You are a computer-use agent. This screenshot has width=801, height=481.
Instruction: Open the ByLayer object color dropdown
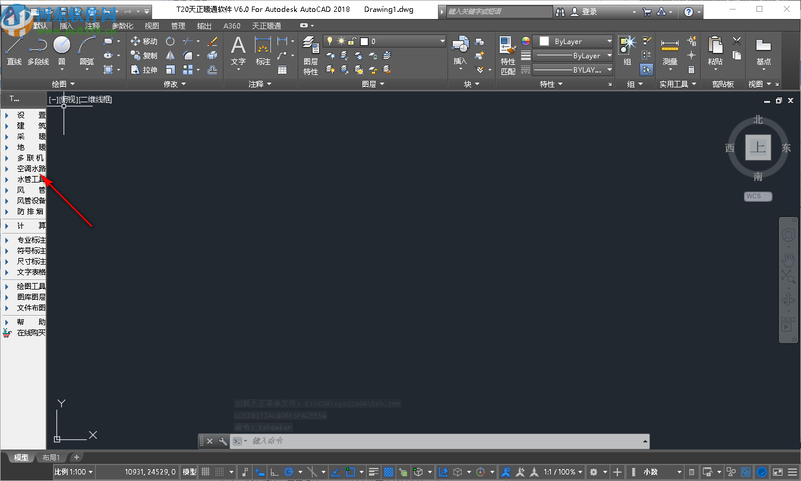click(x=573, y=42)
